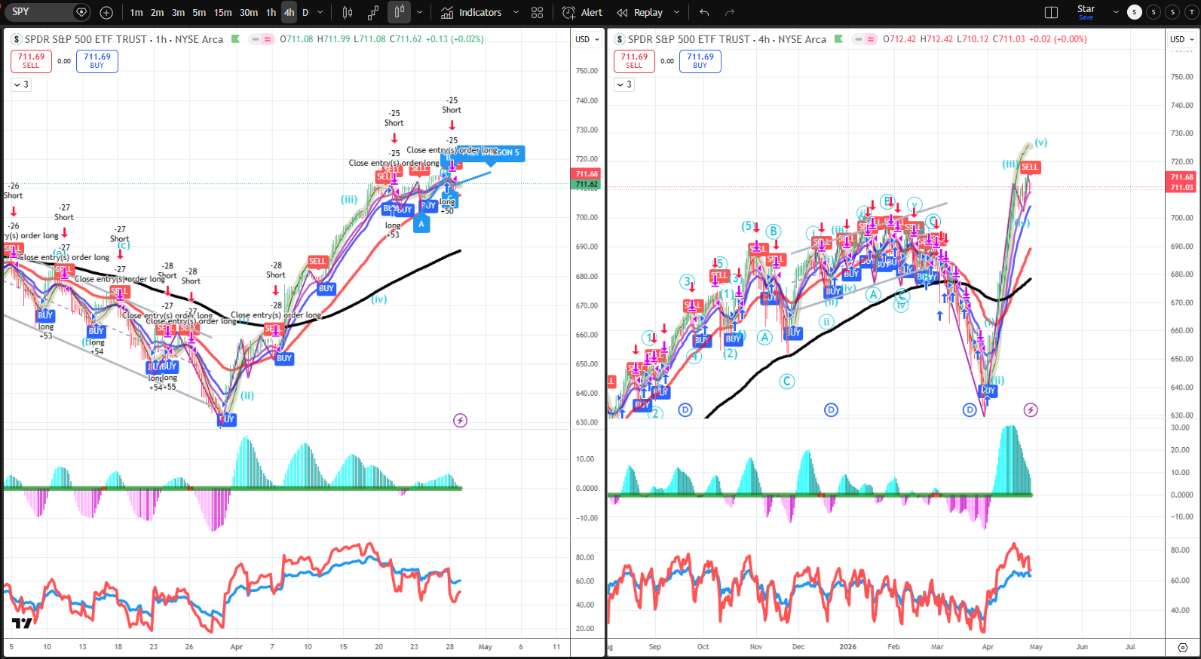Select the 1m timeframe
Viewport: 1201px width, 659px height.
[136, 12]
